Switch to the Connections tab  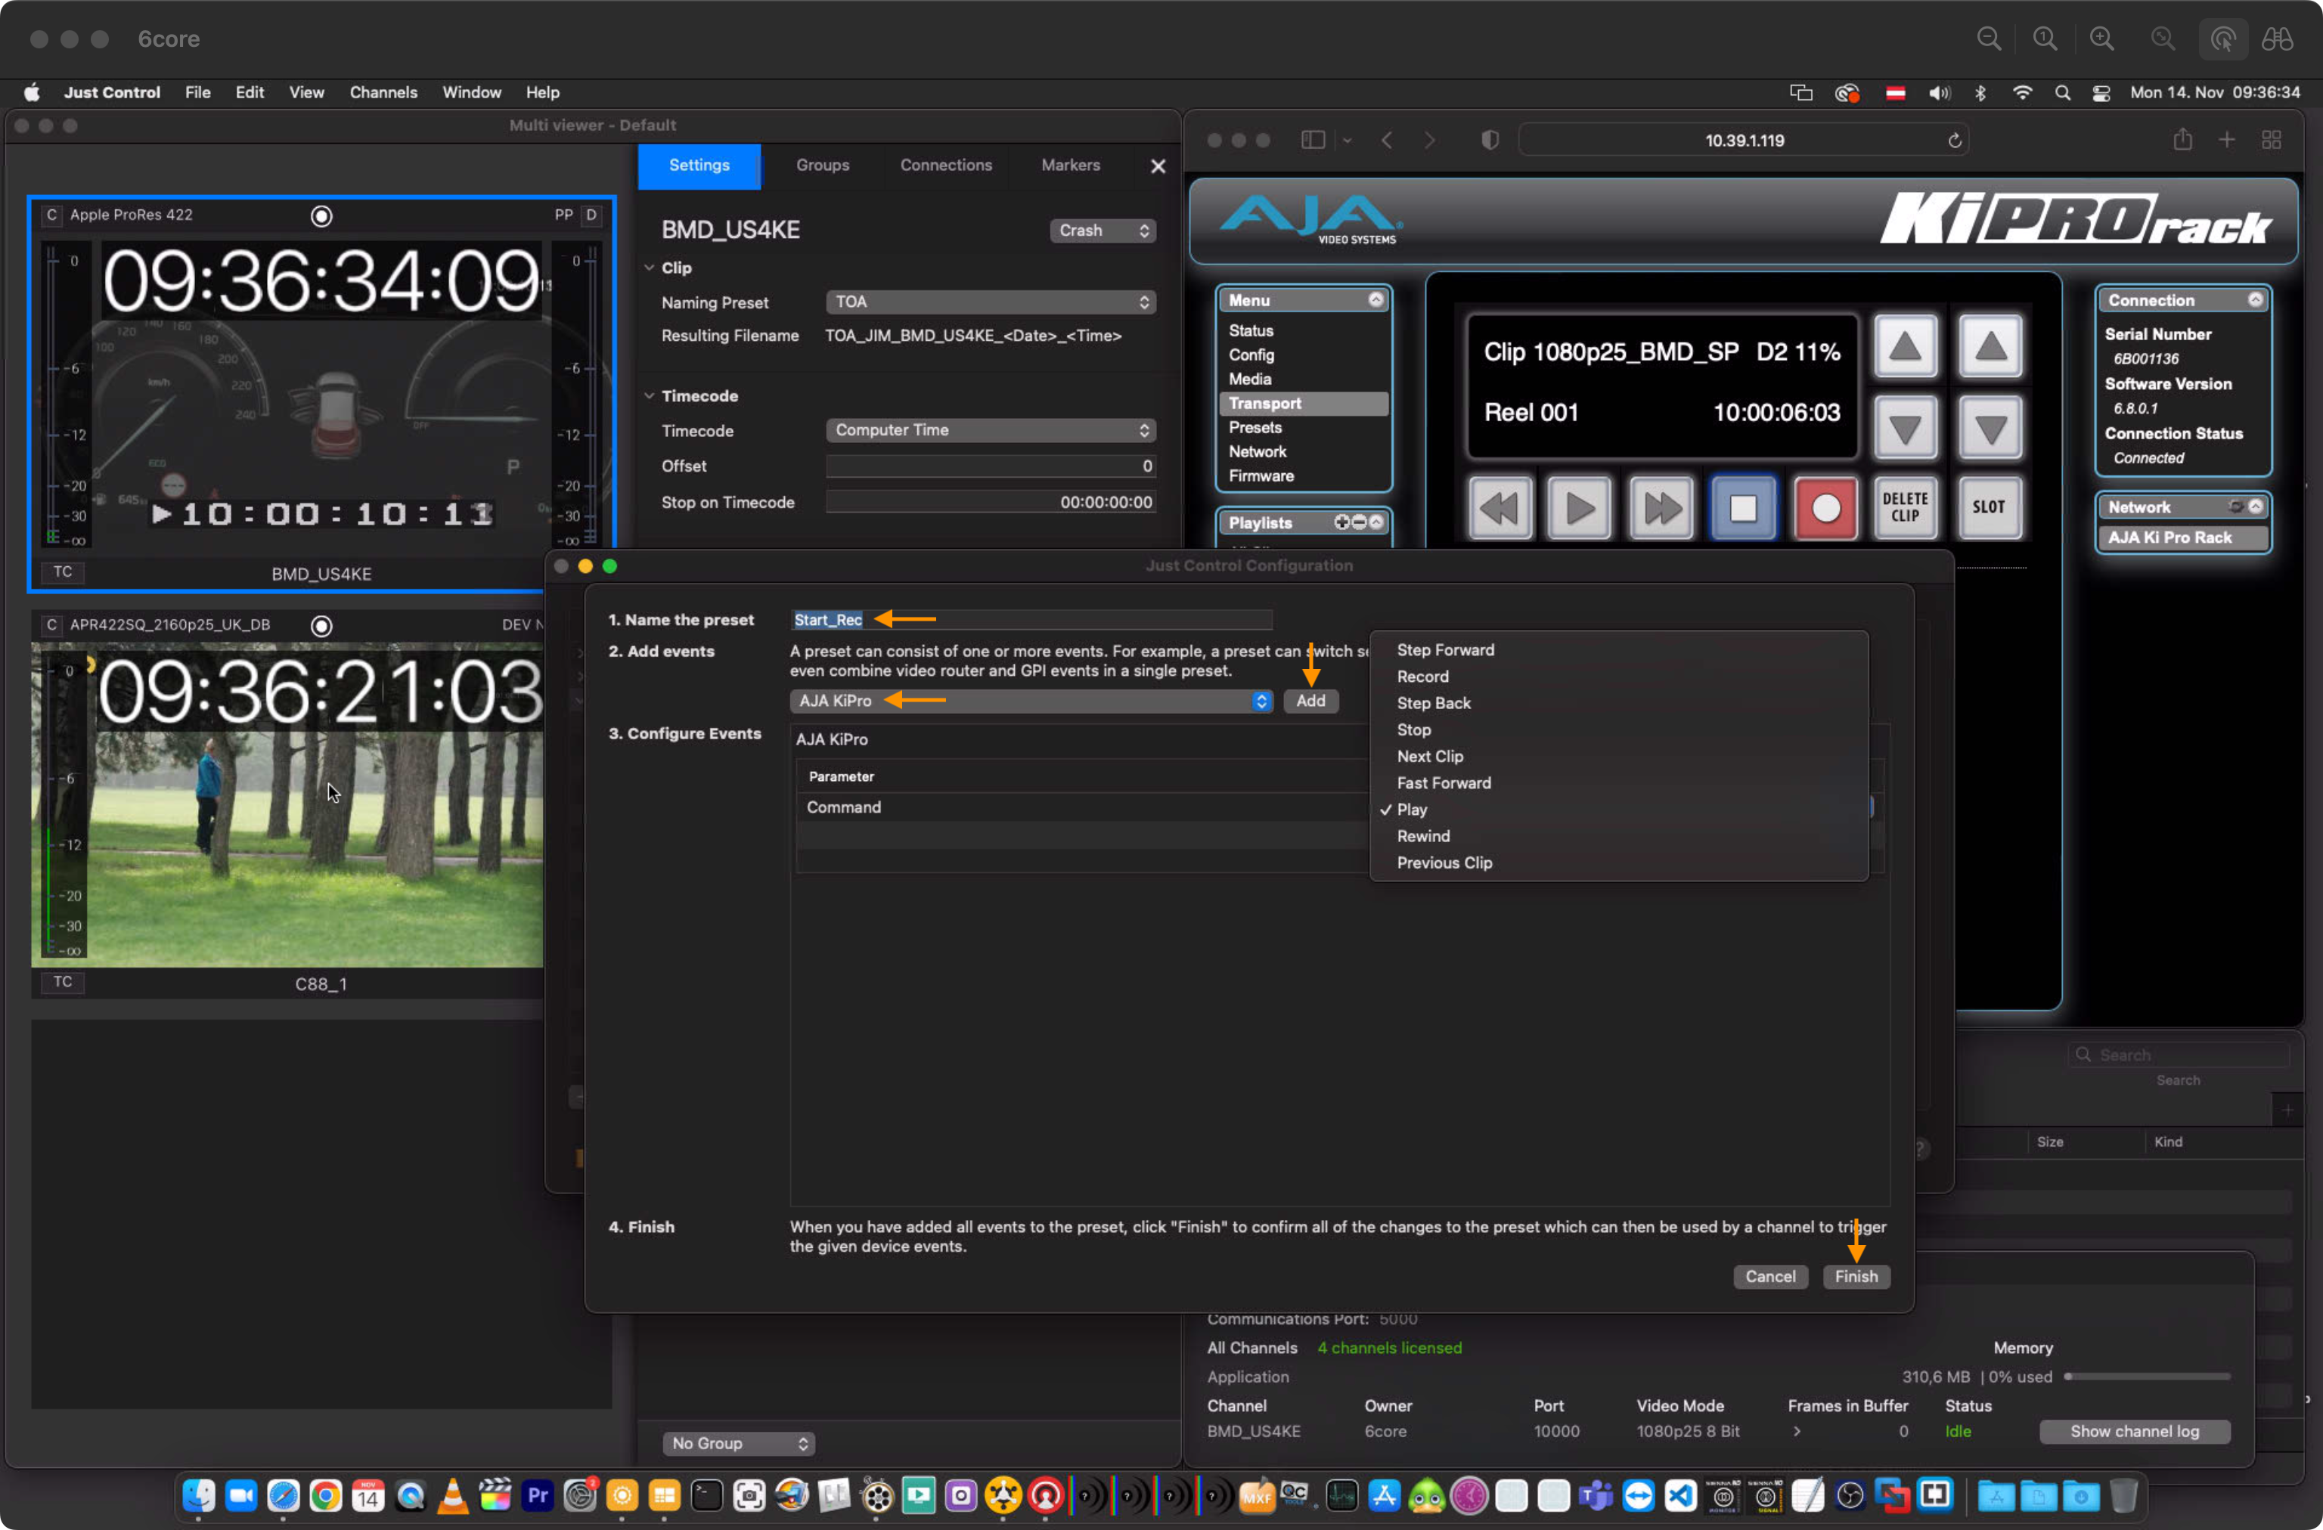[946, 165]
